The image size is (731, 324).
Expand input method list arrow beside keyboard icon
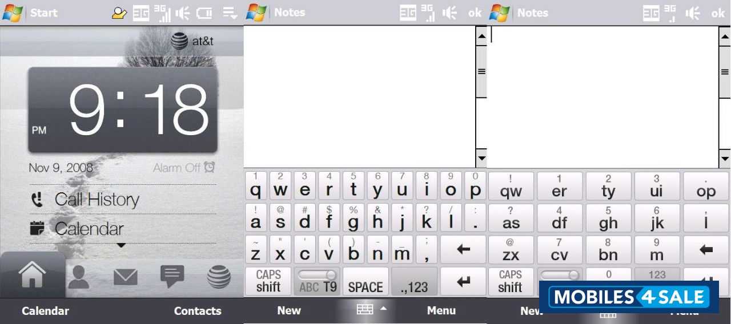pyautogui.click(x=383, y=309)
